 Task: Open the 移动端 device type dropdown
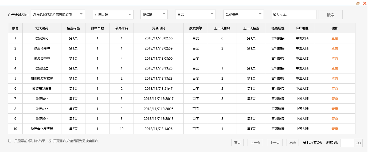(x=154, y=14)
